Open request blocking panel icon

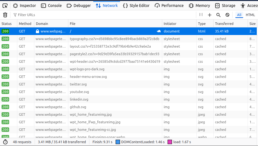tap(227, 15)
